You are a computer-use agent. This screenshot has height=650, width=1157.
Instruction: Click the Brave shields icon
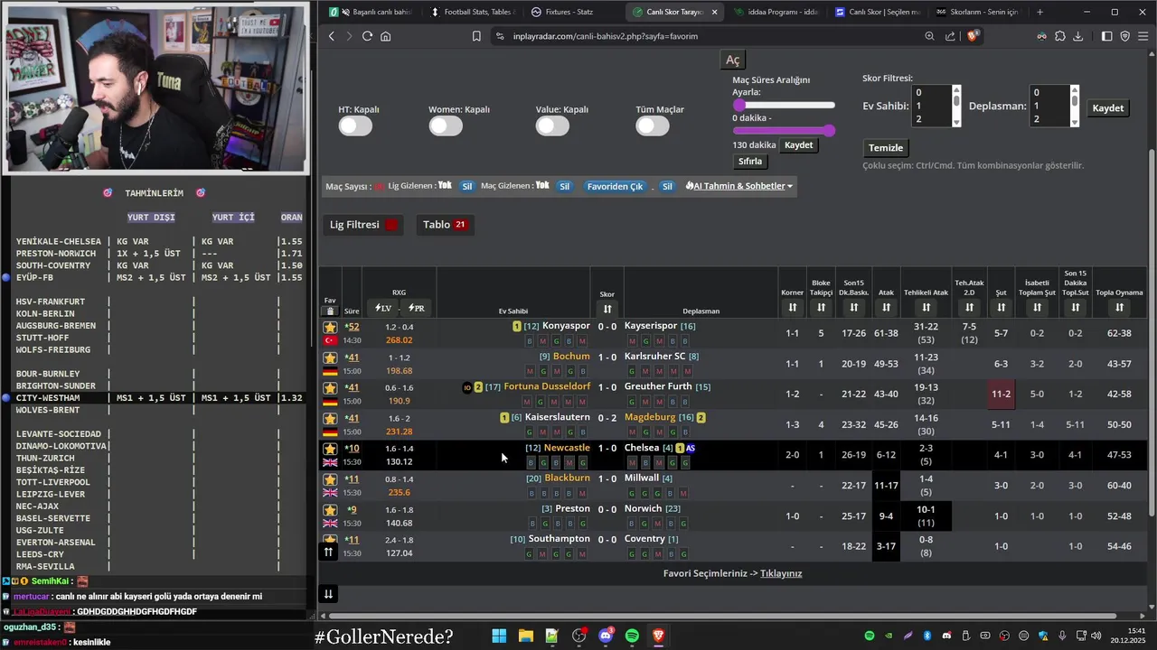[973, 36]
